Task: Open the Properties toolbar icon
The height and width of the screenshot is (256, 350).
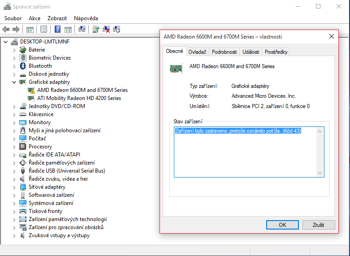Action: tap(44, 29)
